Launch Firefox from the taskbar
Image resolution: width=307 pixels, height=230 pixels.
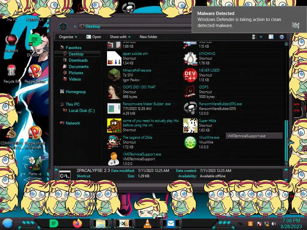[77, 223]
